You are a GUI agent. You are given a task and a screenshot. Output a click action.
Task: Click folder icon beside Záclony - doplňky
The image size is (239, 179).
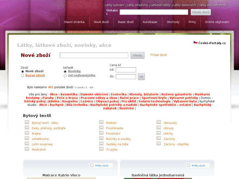coord(159,144)
